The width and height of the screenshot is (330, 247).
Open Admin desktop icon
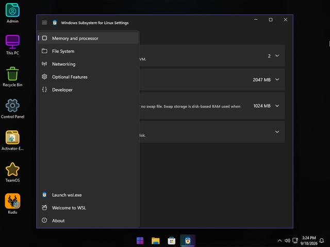[12, 13]
